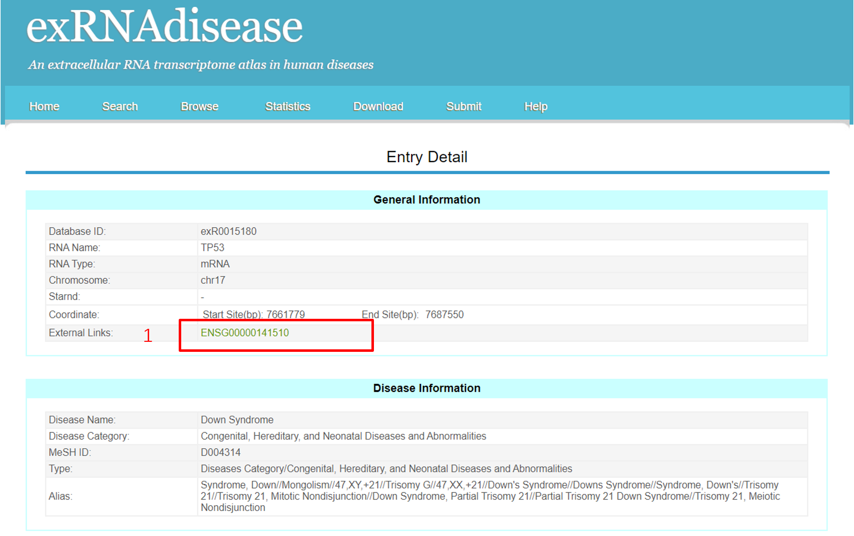
Task: Click the start site value 7661779
Action: [x=285, y=315]
